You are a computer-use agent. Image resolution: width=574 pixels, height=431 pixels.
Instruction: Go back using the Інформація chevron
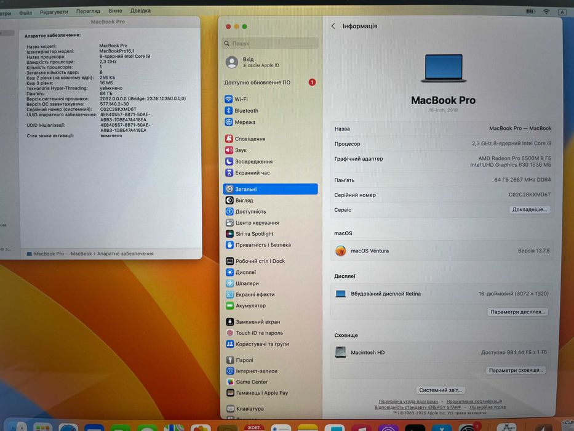[x=333, y=26]
